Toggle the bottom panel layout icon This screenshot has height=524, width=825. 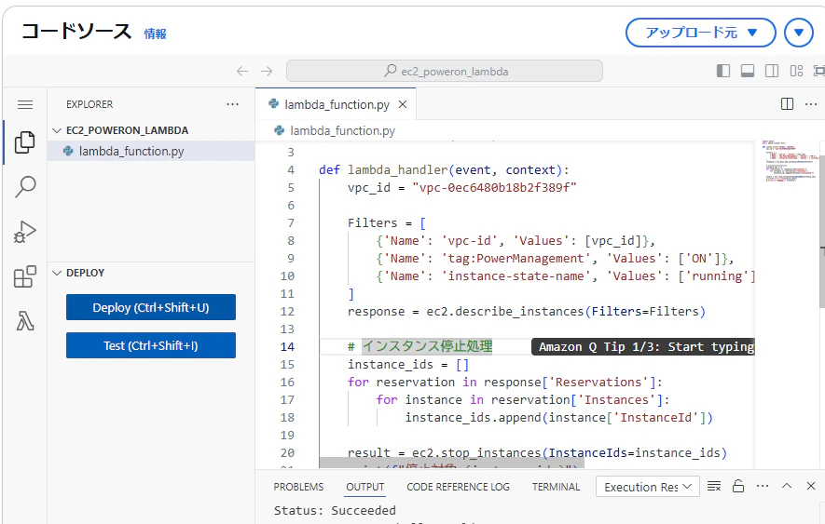(748, 71)
